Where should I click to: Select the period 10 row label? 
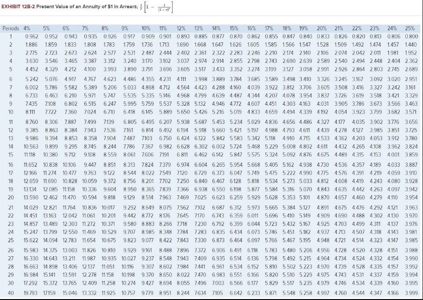pos(11,112)
